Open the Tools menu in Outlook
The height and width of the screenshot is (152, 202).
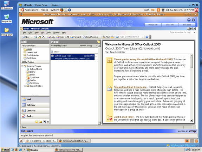pos(48,32)
